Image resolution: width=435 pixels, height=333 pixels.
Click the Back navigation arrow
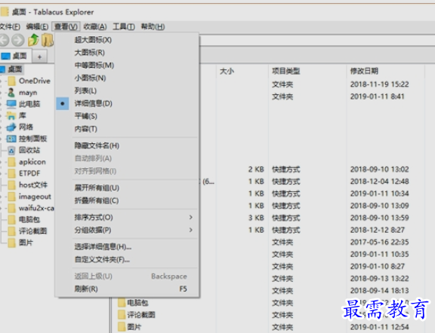tap(4, 41)
